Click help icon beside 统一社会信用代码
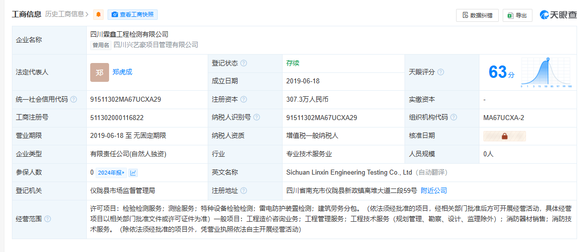The image size is (583, 252). click(x=73, y=99)
